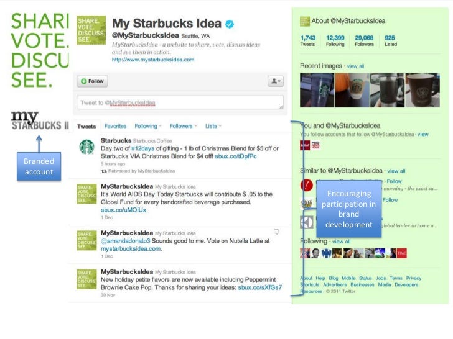Expand the Following tab dropdown

(148, 126)
